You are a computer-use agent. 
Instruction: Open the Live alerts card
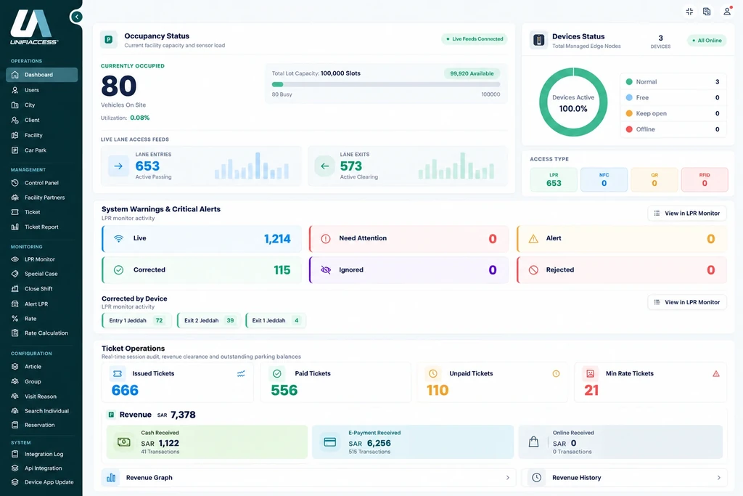[x=202, y=238]
